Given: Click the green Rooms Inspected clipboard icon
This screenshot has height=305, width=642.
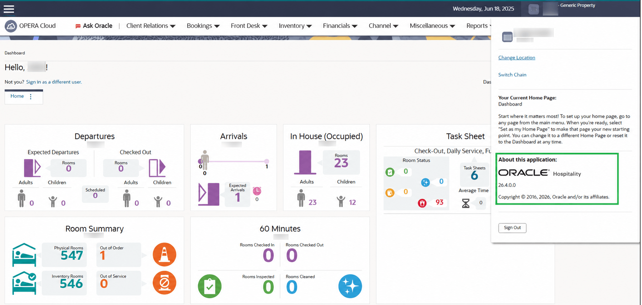Looking at the screenshot, I should pyautogui.click(x=210, y=286).
